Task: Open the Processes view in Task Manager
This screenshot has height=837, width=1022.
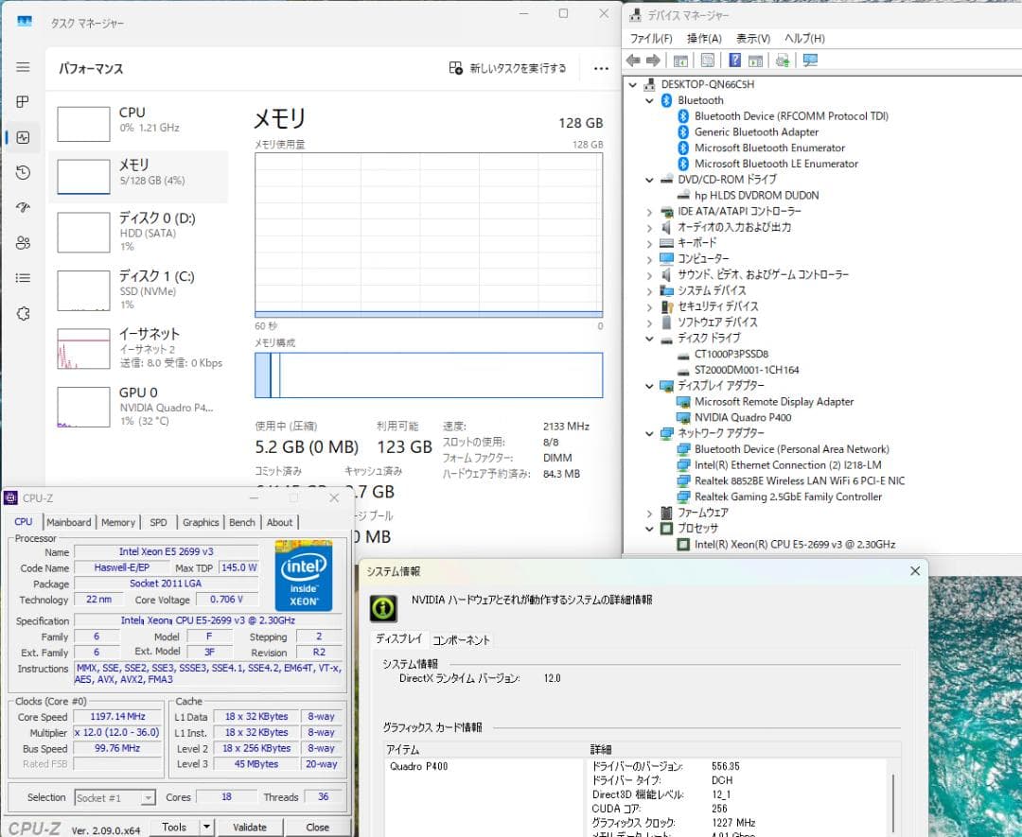Action: [24, 101]
